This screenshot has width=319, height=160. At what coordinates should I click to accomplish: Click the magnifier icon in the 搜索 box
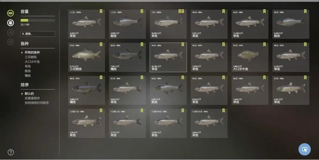click(x=23, y=34)
